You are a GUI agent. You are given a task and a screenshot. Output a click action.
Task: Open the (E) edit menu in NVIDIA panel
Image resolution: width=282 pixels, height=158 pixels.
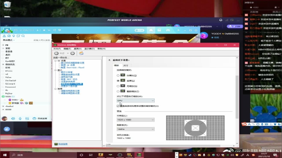(67, 49)
